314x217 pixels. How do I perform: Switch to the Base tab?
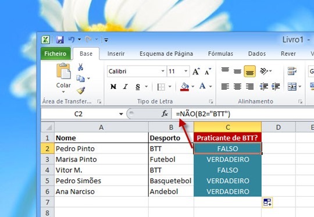tap(86, 54)
